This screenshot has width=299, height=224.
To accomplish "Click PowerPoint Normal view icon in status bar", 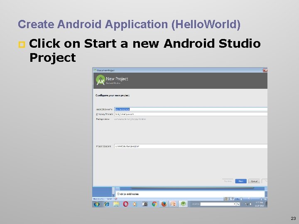I will [226, 199].
